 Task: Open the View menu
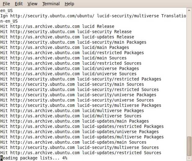tap(32, 4)
